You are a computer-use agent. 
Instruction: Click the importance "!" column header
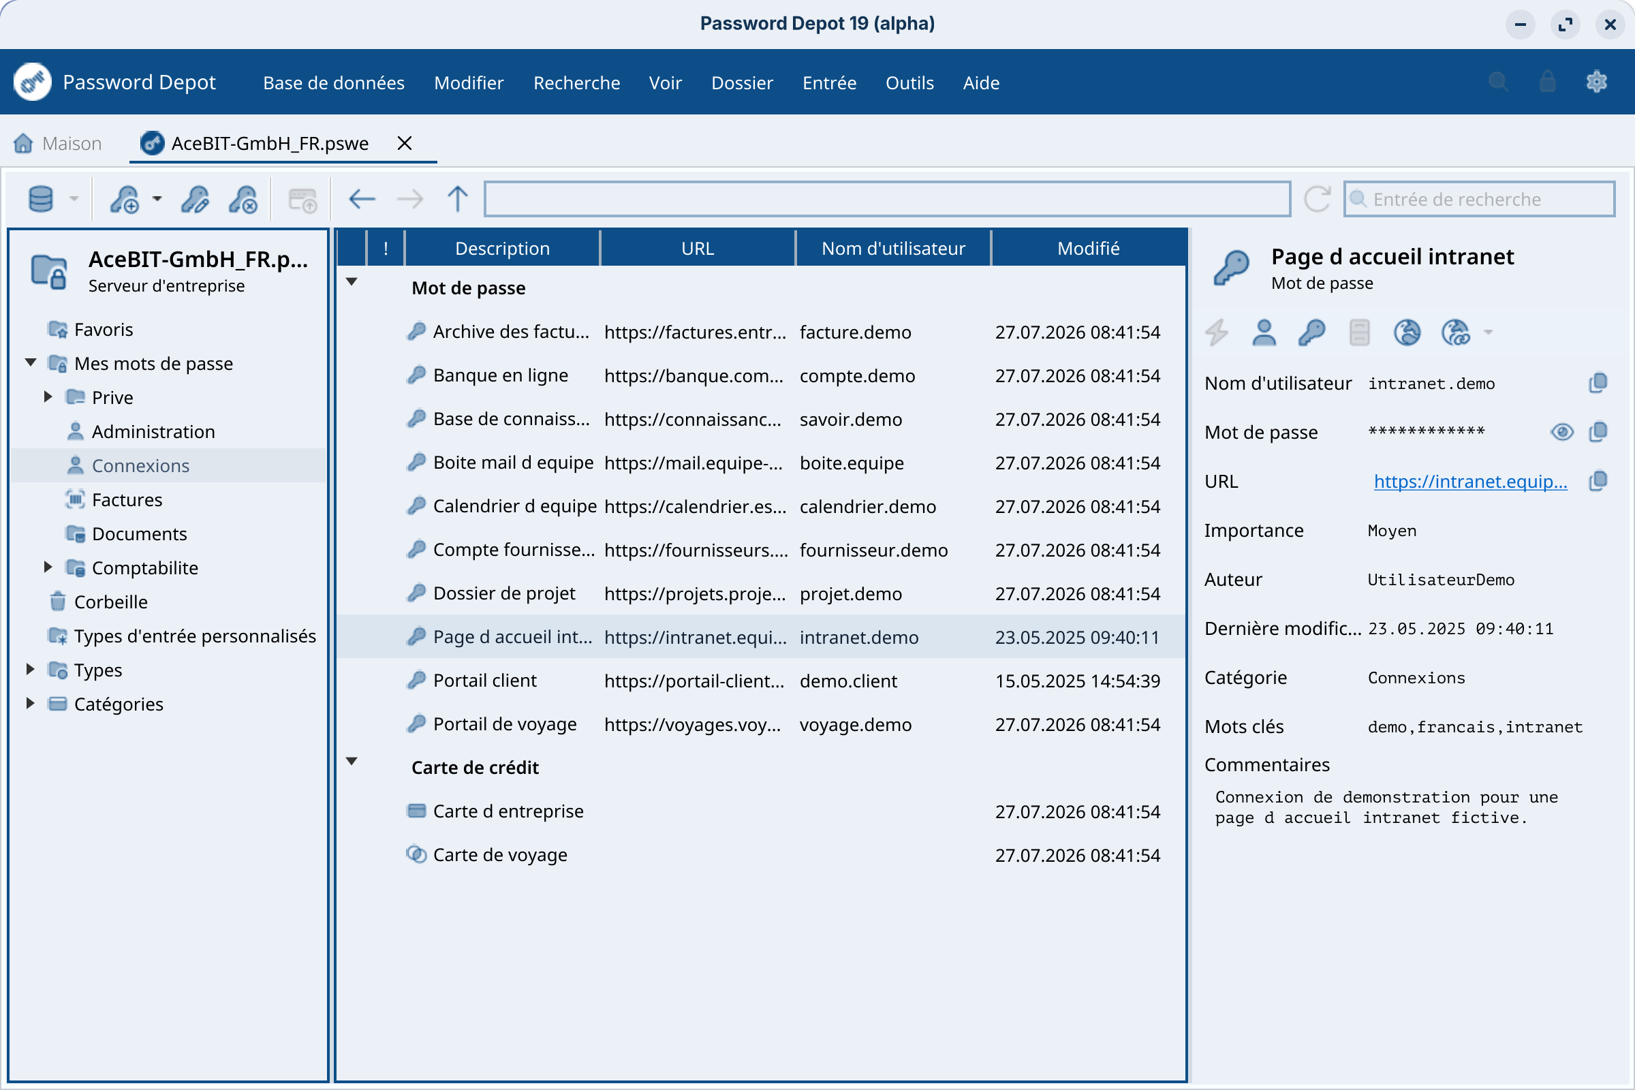[x=386, y=248]
